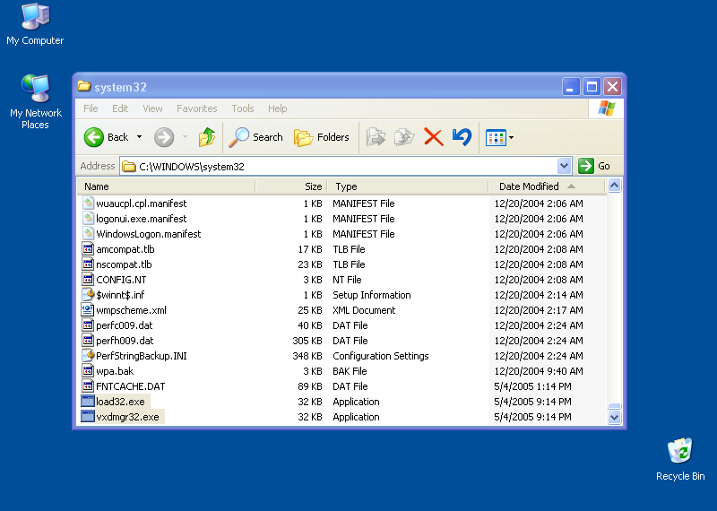This screenshot has width=717, height=511.
Task: Select the PerfStringBackup.INI file icon
Action: pos(88,355)
